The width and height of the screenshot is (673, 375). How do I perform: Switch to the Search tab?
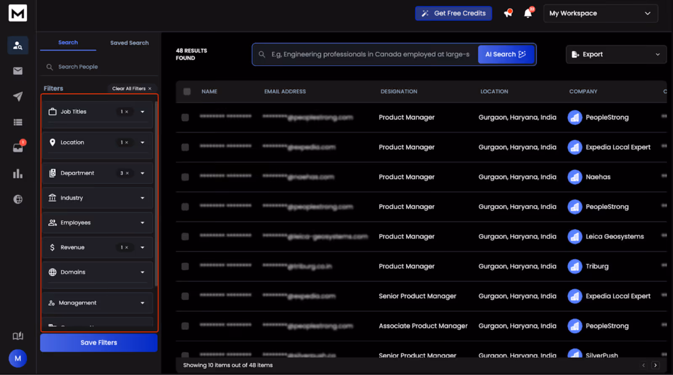point(68,43)
